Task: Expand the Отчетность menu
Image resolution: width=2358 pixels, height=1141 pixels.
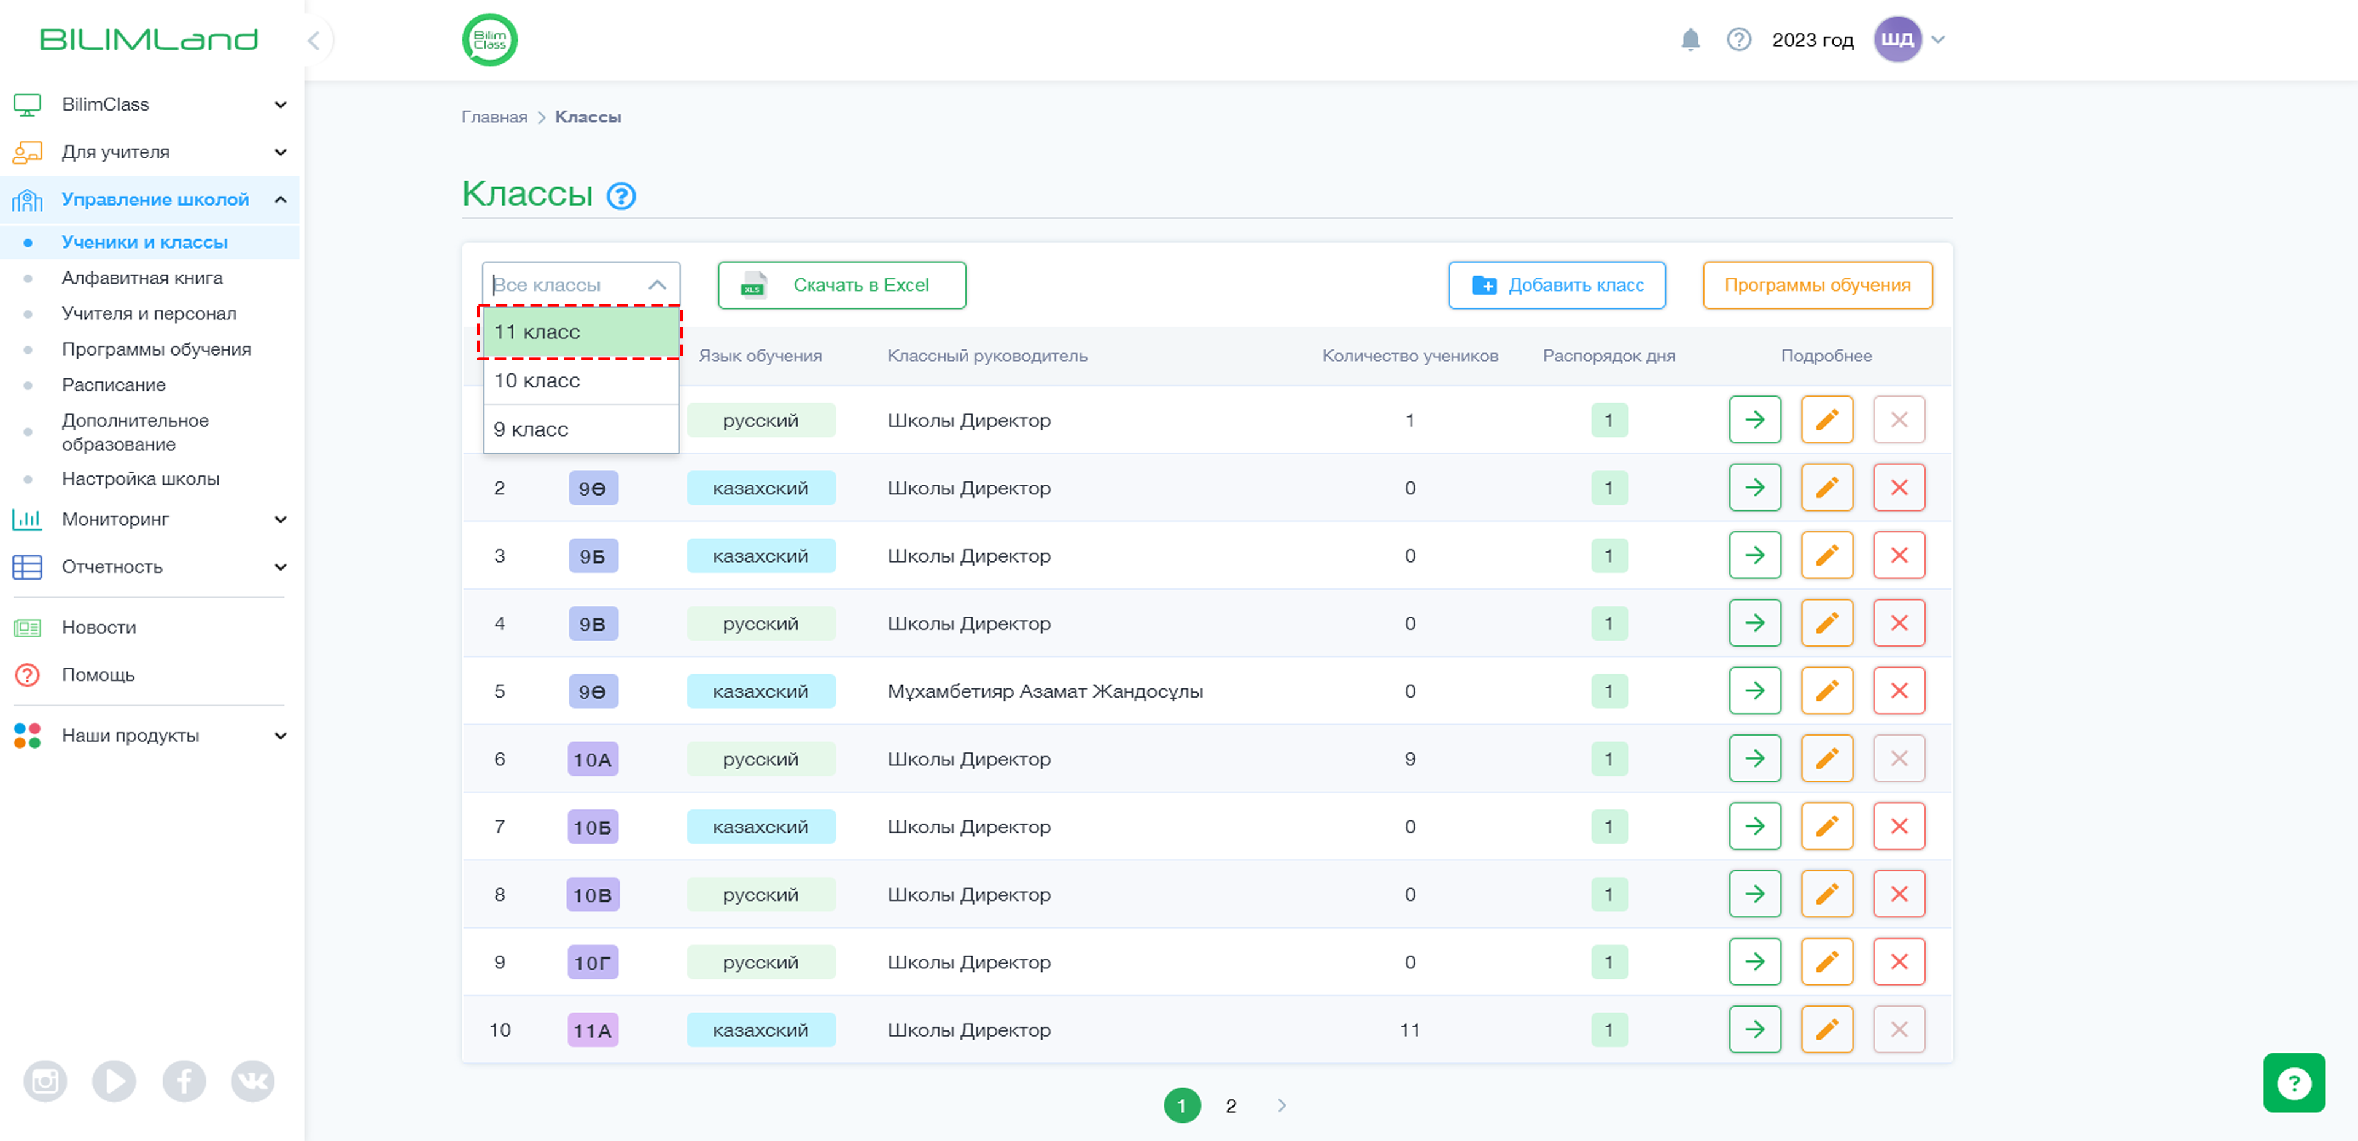Action: tap(280, 567)
